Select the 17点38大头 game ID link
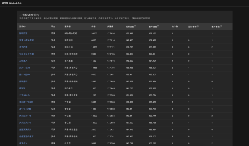Viewport: 249px width, 146px height. tap(25, 95)
